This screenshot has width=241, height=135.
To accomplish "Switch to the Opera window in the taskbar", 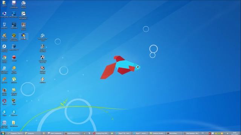I will pyautogui.click(x=101, y=133).
